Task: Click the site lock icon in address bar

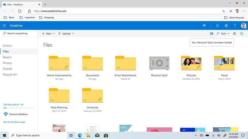Action: (29, 11)
